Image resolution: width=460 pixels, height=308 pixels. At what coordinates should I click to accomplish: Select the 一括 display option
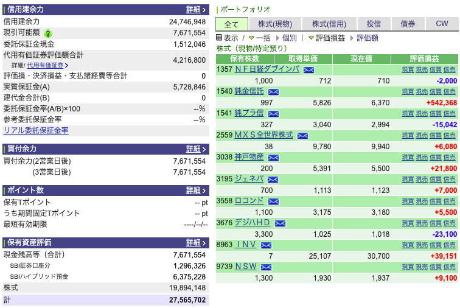263,38
